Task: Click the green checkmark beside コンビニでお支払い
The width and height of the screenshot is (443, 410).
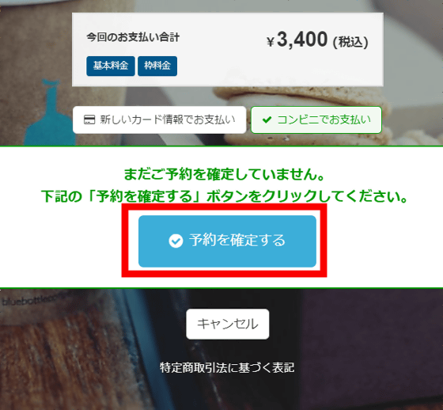Action: (x=267, y=120)
